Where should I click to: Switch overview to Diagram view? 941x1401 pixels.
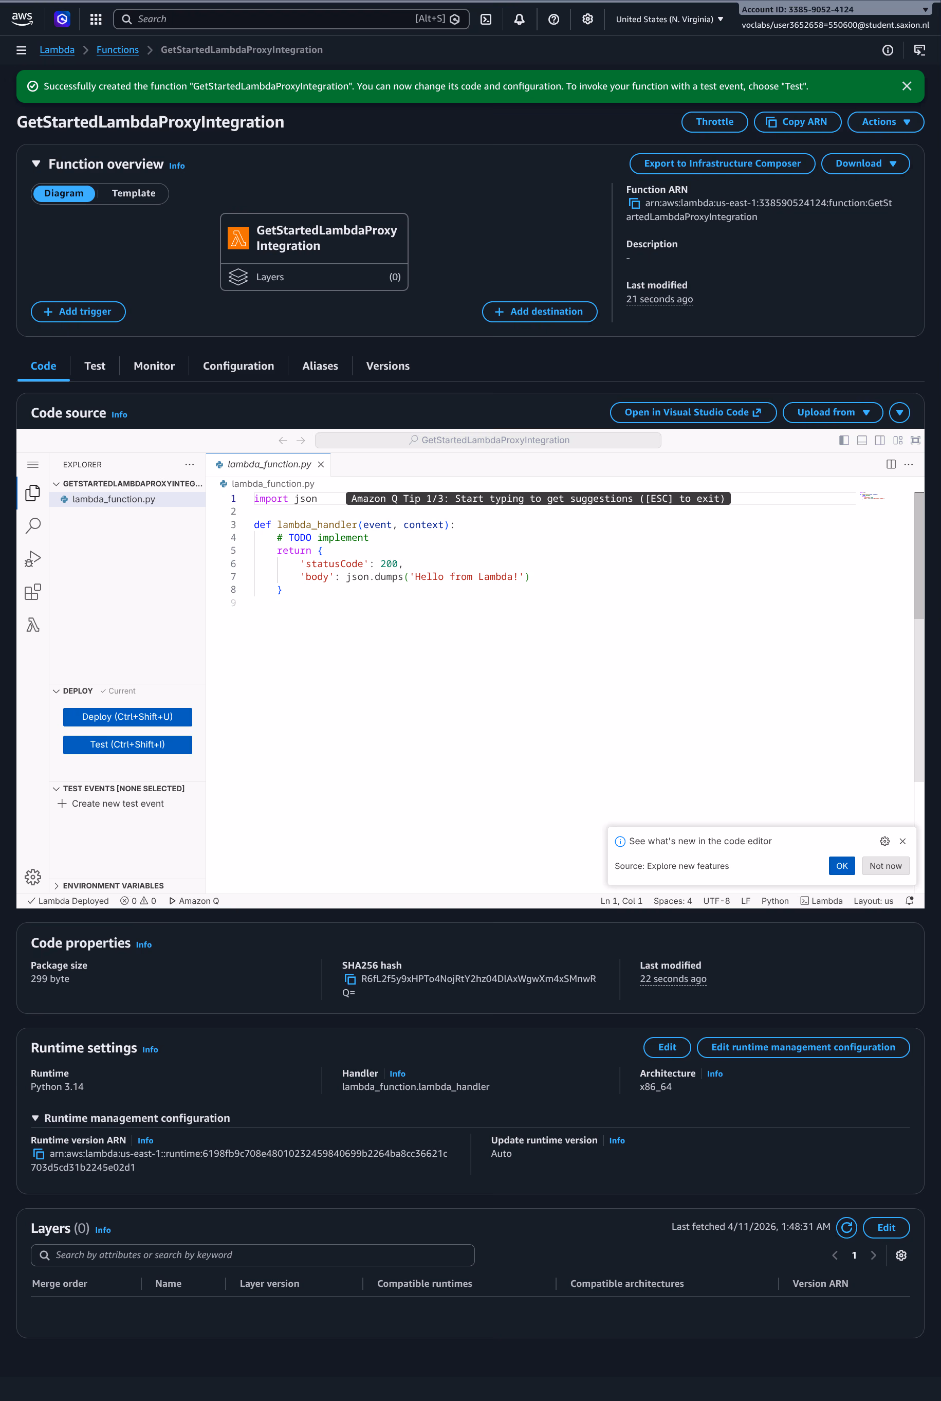tap(64, 193)
